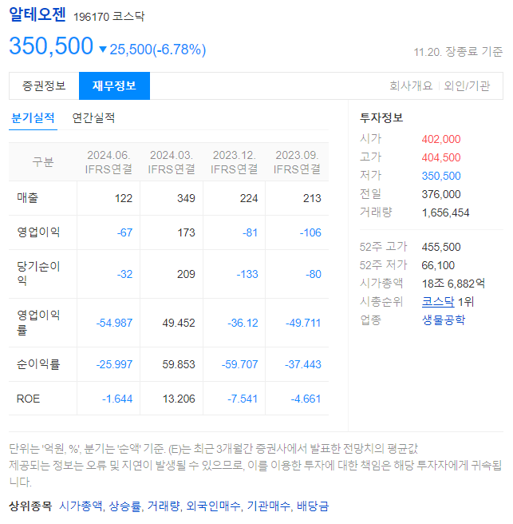Click the 코스닥 market rank link
The image size is (513, 524).
[438, 302]
